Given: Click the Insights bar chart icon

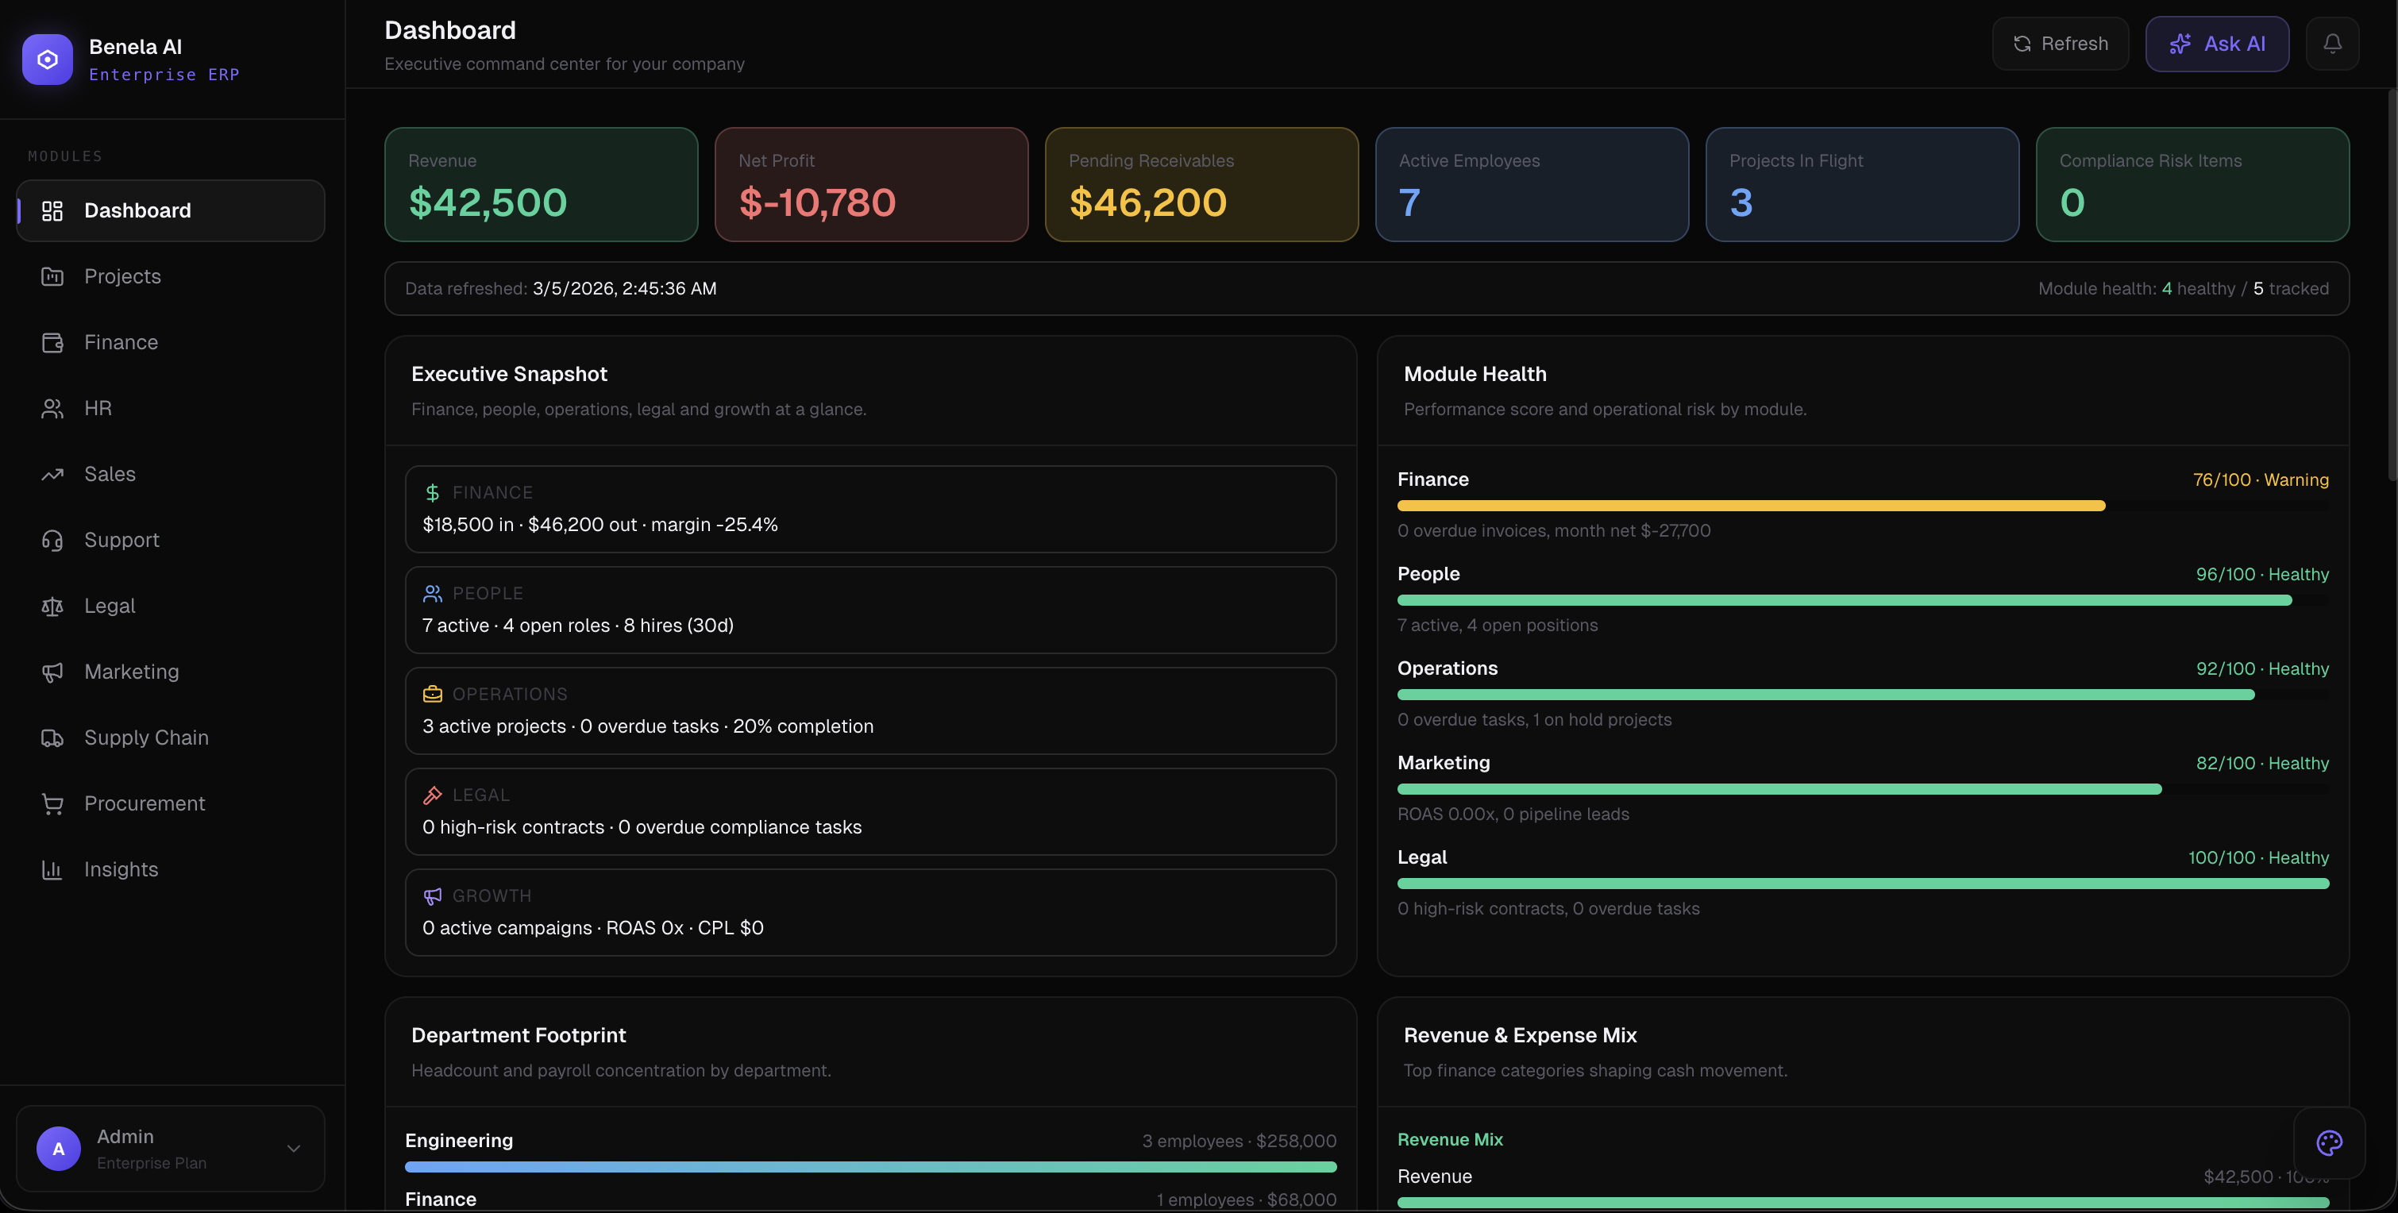Looking at the screenshot, I should (52, 869).
